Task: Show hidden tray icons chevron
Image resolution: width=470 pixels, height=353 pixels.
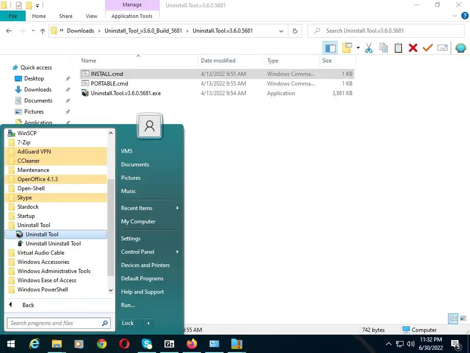Action: (x=388, y=344)
